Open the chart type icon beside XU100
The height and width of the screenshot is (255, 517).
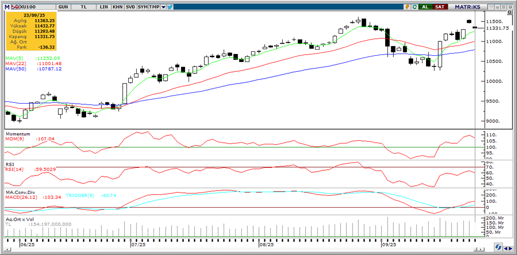(x=15, y=7)
